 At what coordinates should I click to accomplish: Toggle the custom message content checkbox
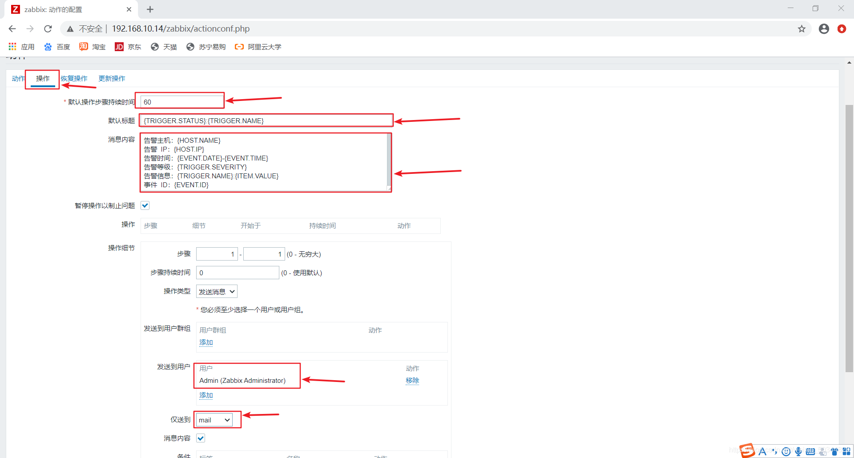tap(201, 438)
